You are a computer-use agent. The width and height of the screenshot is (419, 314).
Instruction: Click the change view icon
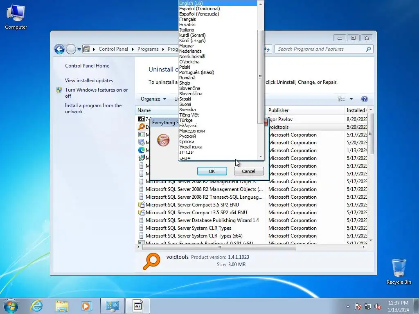click(342, 99)
